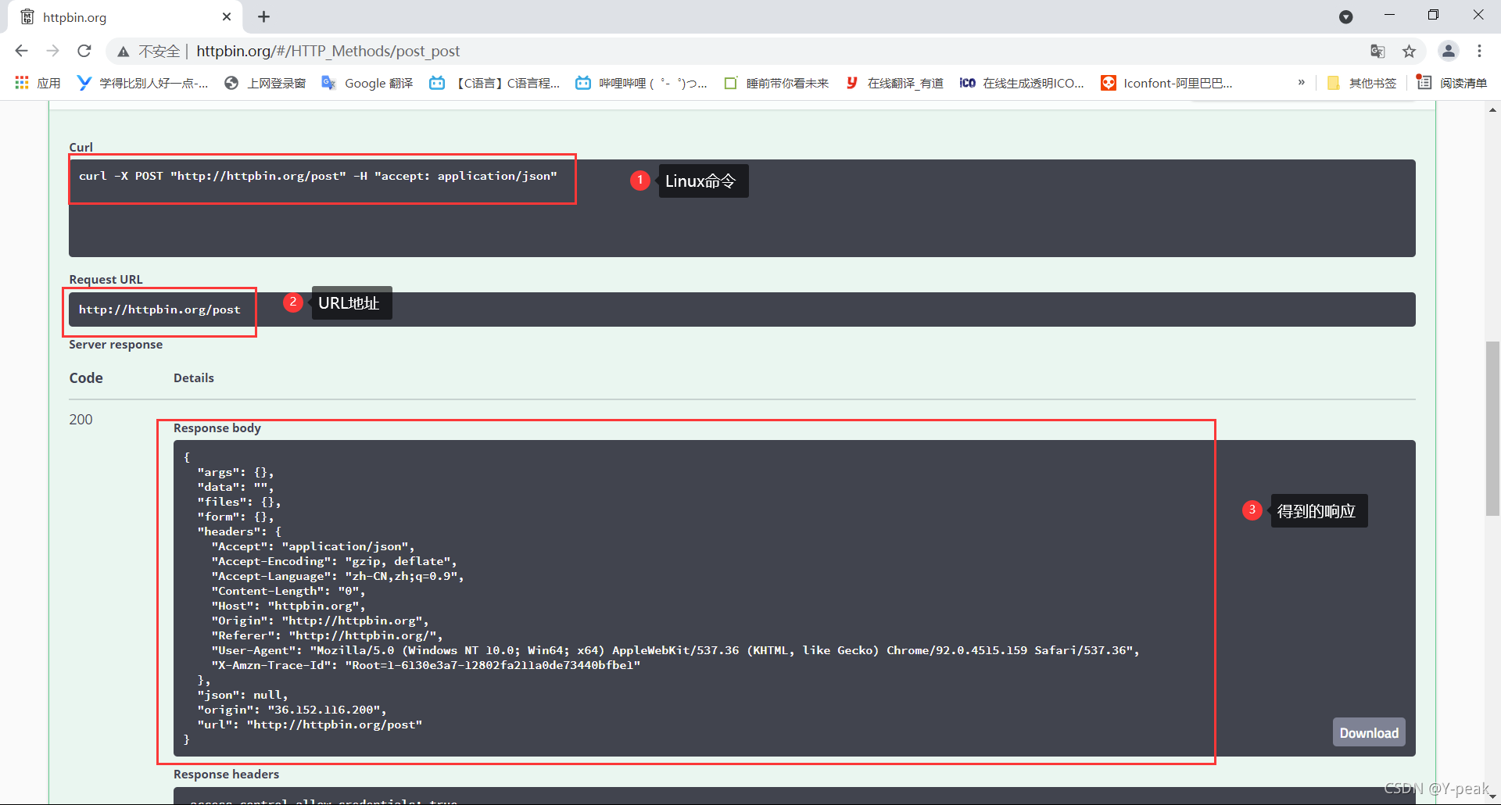The image size is (1501, 805).
Task: Open the Chrome profile avatar
Action: coord(1448,51)
